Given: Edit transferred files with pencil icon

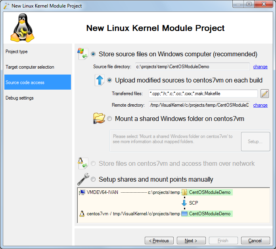Looking at the screenshot, I should (x=265, y=94).
